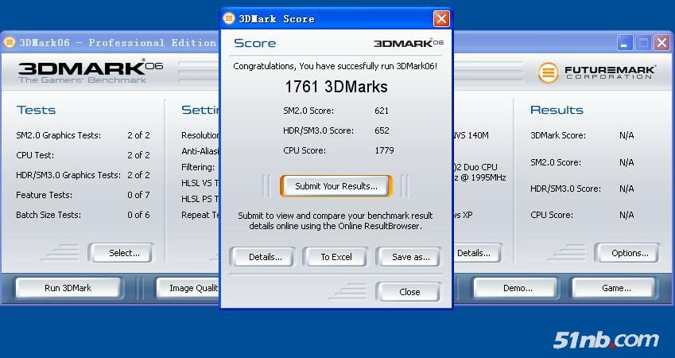
Task: Click the 3DMark06 logo inside the Score dialog
Action: point(408,43)
